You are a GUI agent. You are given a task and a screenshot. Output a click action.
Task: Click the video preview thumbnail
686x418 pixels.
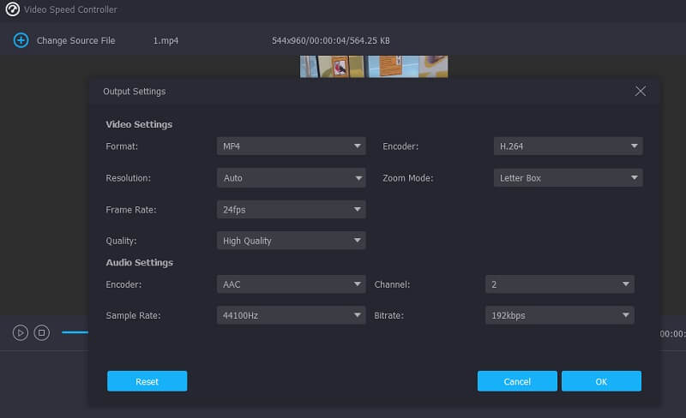pyautogui.click(x=374, y=67)
